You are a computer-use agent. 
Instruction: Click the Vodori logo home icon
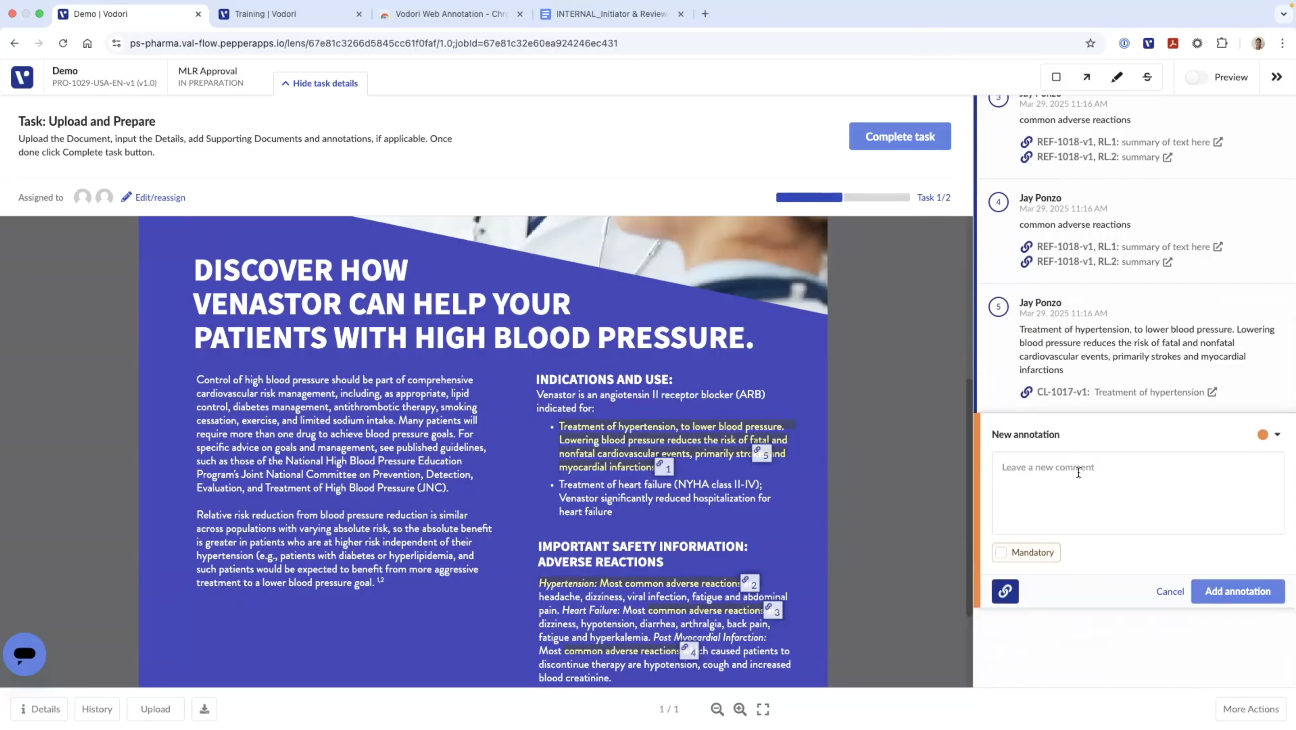pos(22,77)
